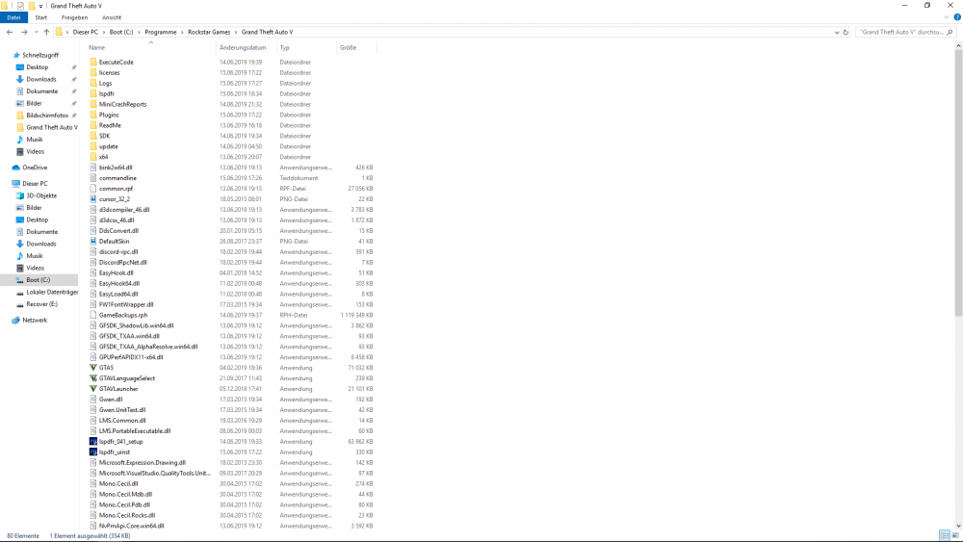The height and width of the screenshot is (542, 963).
Task: Sort by Änderungsdatum column header
Action: (x=246, y=47)
